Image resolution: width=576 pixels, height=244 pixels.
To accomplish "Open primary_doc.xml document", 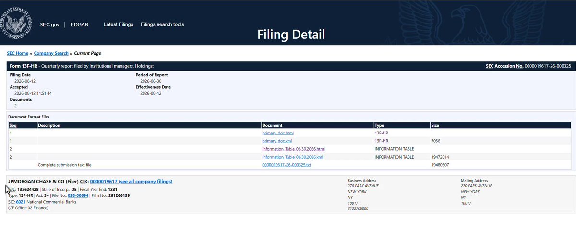I will point(277,141).
